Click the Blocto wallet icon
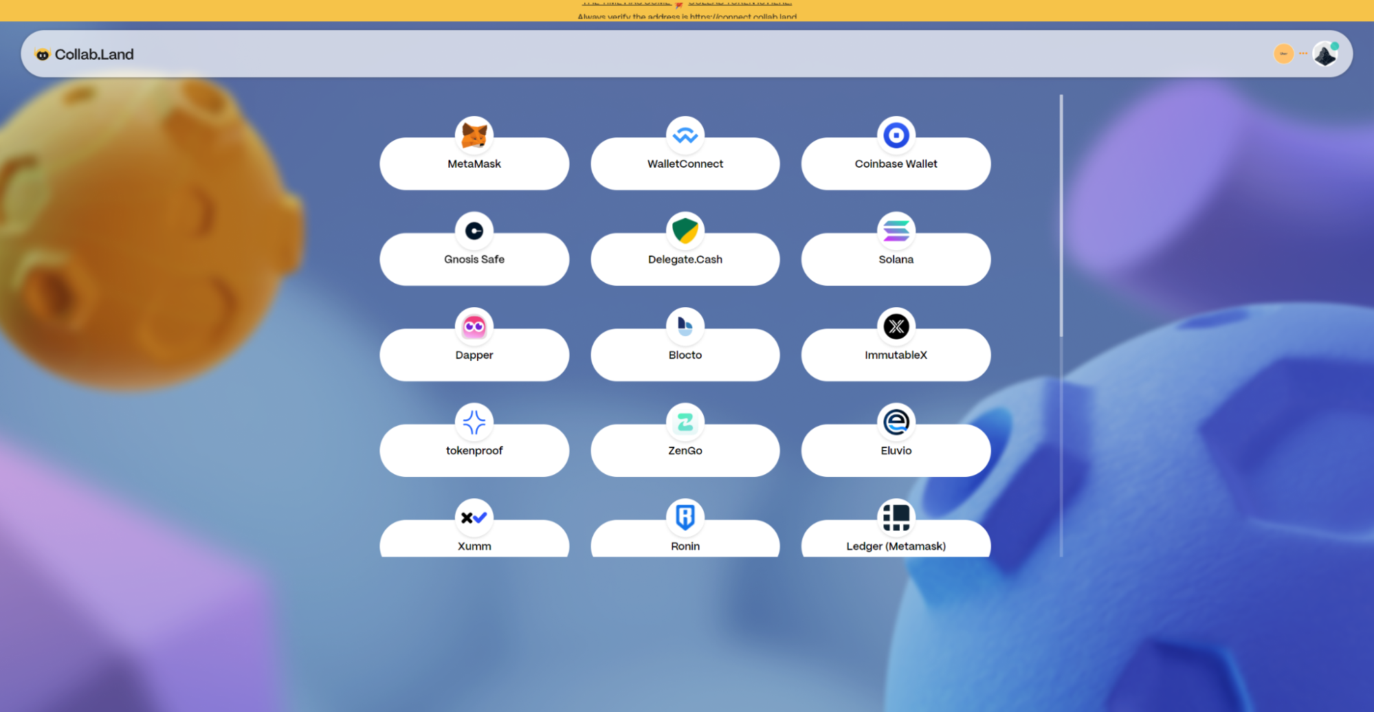The width and height of the screenshot is (1374, 712). pyautogui.click(x=685, y=326)
